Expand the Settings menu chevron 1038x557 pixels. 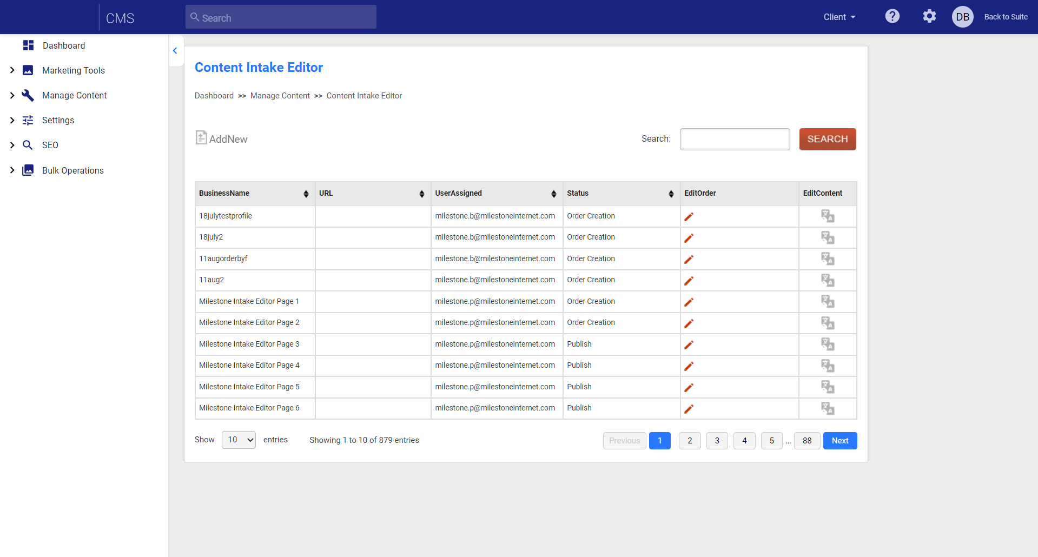pos(12,120)
